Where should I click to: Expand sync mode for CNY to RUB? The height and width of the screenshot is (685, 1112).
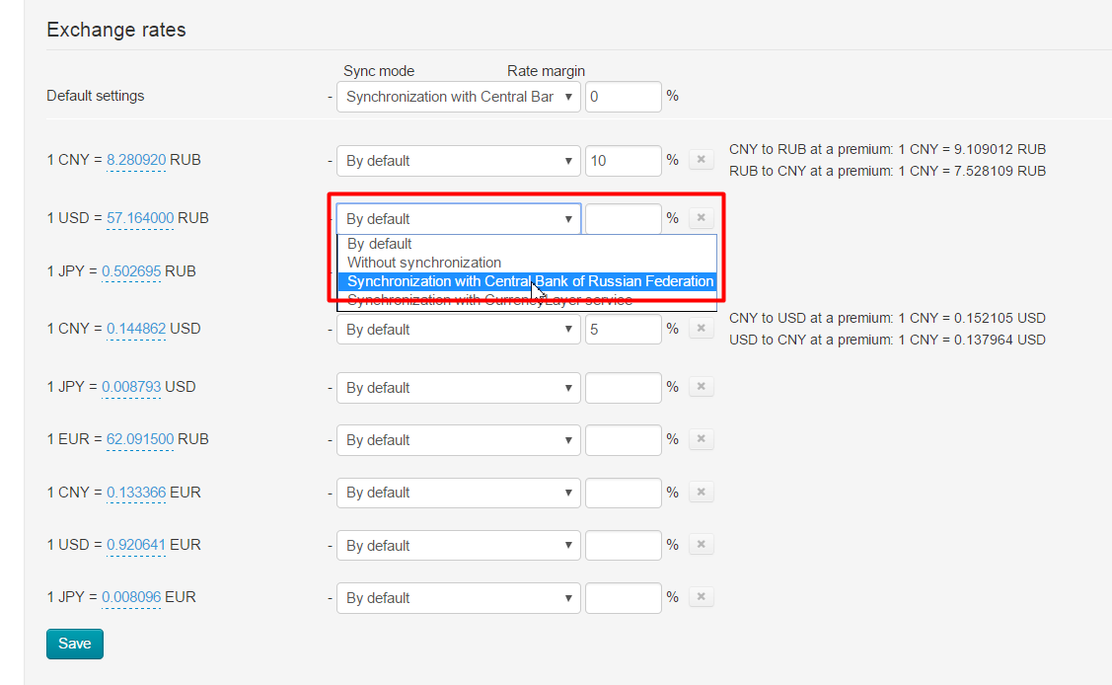pyautogui.click(x=458, y=161)
